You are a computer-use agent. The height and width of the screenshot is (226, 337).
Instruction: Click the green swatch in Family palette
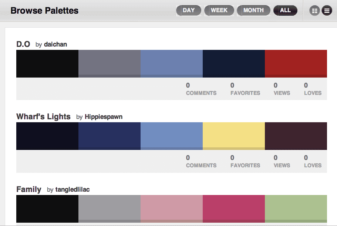(x=296, y=209)
